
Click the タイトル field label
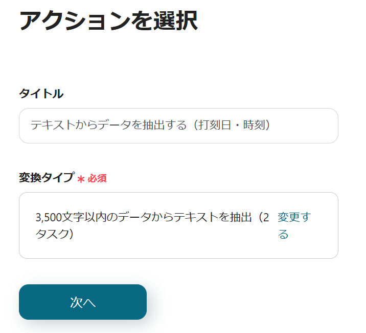click(41, 93)
